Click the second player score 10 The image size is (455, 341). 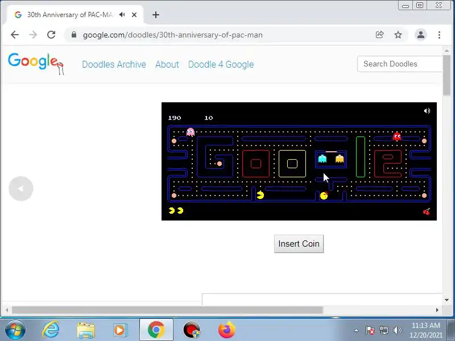click(x=209, y=118)
